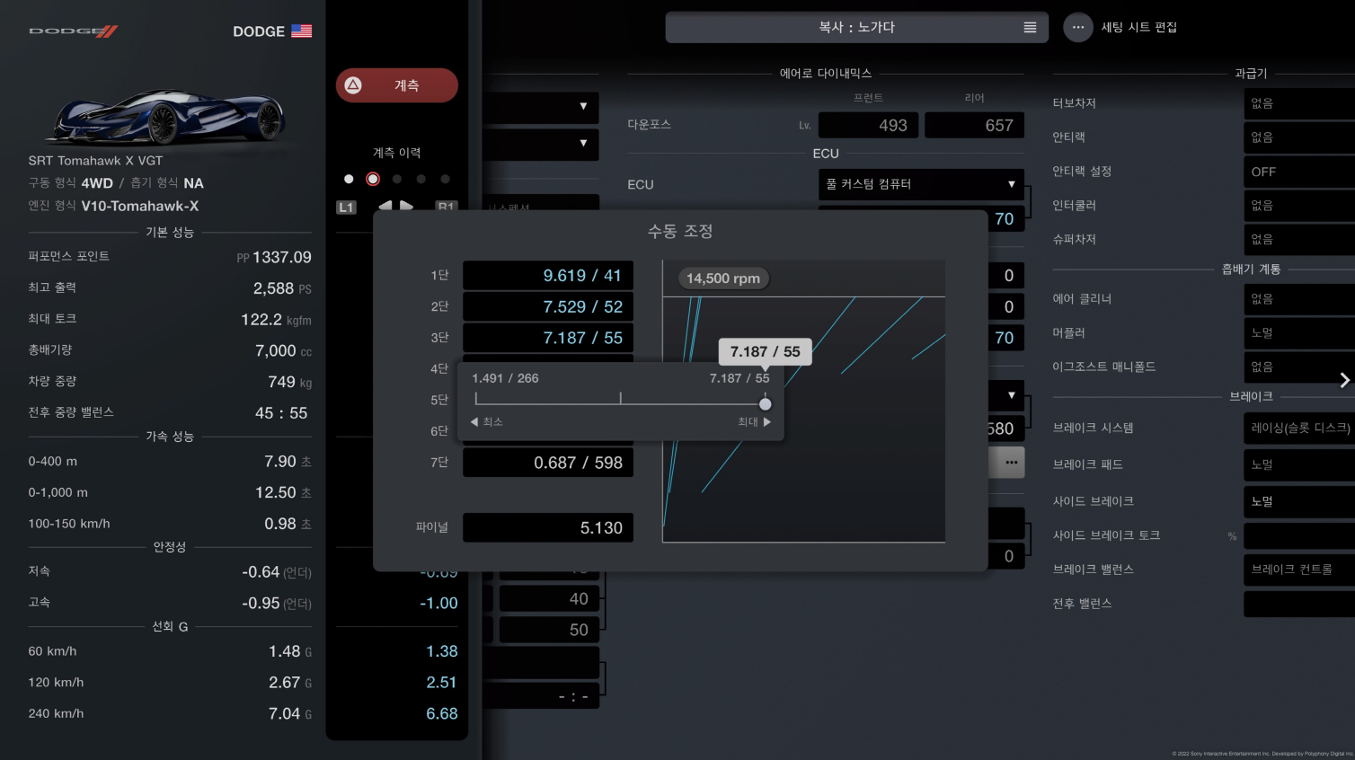
Task: Click the right chevron at screen edge
Action: [1344, 380]
